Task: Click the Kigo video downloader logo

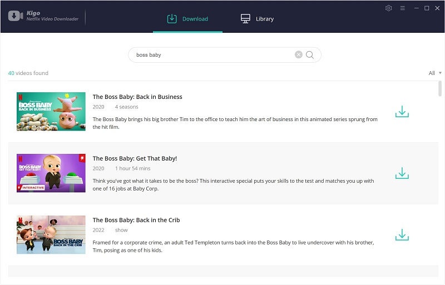Action: pos(43,16)
